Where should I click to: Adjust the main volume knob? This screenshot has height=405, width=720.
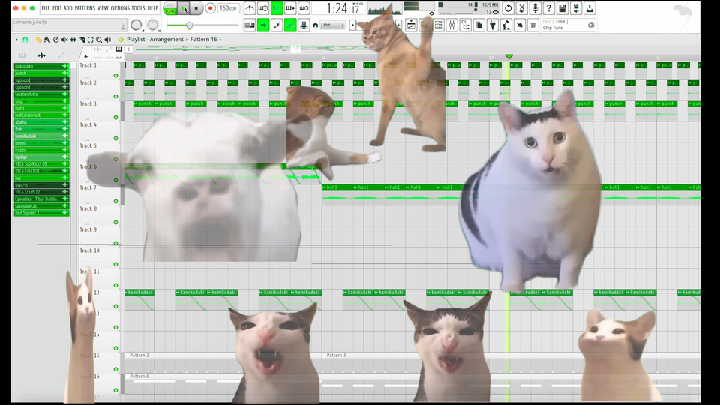coord(136,25)
